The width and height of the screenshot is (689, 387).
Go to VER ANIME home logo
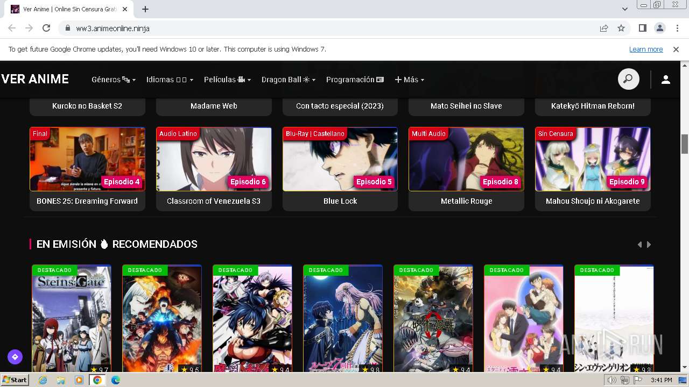click(x=35, y=79)
